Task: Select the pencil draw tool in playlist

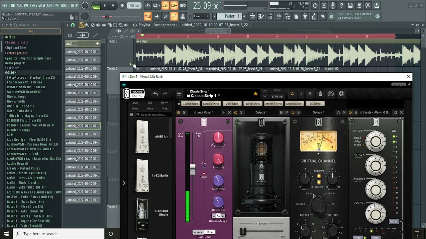Action: coord(81,25)
